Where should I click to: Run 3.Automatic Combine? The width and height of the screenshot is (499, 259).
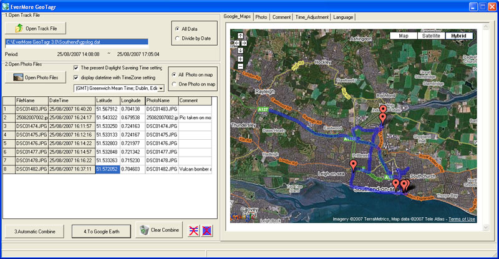click(x=35, y=232)
